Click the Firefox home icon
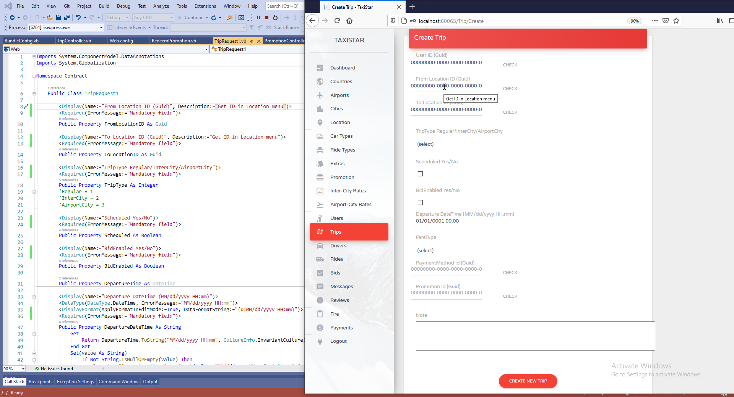This screenshot has height=397, width=734. click(x=349, y=21)
